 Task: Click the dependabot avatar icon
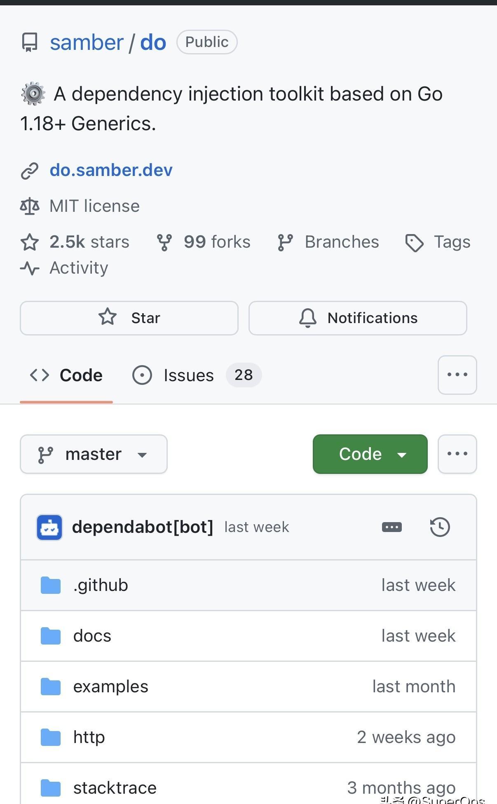[x=49, y=527]
